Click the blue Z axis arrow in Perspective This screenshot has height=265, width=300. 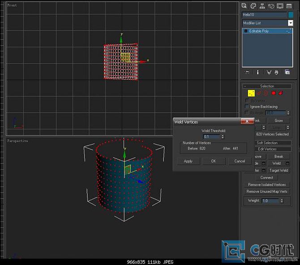pos(141,181)
